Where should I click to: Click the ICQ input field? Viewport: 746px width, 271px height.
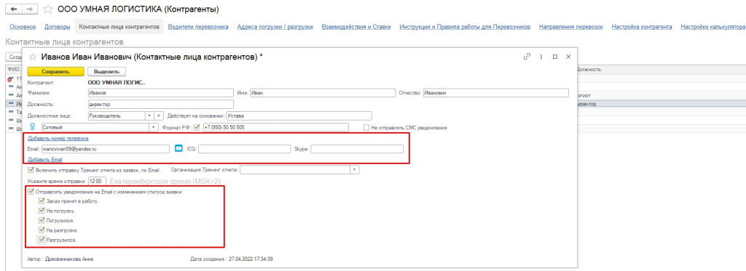click(x=244, y=149)
